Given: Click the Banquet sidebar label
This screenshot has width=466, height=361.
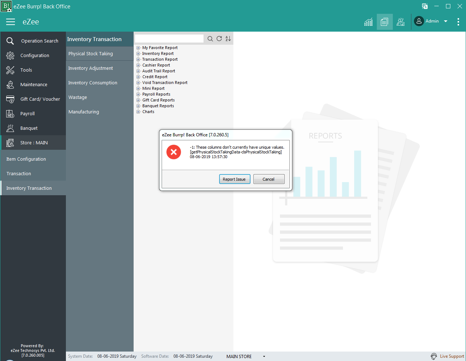Looking at the screenshot, I should (x=29, y=128).
